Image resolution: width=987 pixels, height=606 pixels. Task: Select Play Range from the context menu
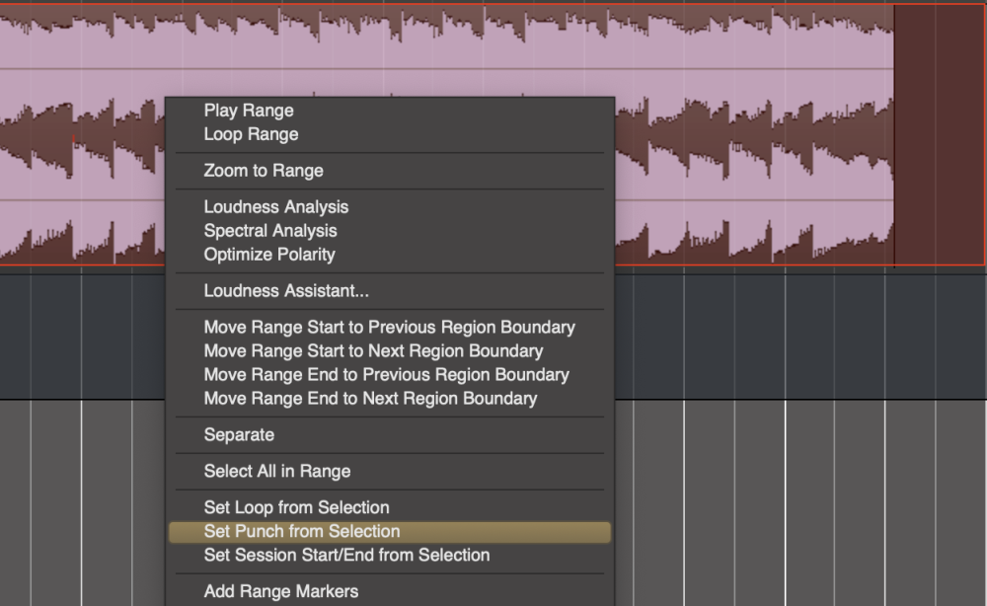point(248,110)
